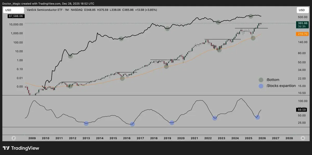The height and width of the screenshot is (155, 312).
Task: Click the 2026 label on the time axis
Action: pyautogui.click(x=262, y=138)
